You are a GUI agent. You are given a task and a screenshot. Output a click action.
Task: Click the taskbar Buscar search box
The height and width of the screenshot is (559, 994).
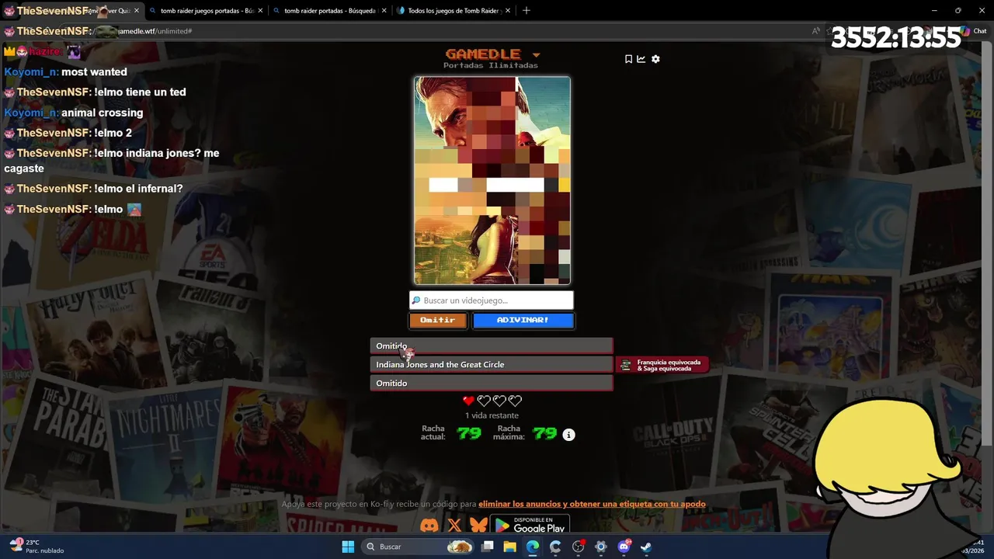419,547
